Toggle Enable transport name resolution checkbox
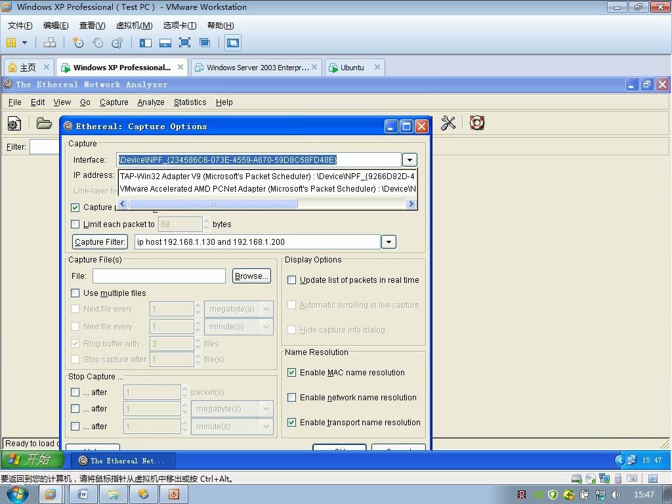The height and width of the screenshot is (504, 672). (292, 422)
